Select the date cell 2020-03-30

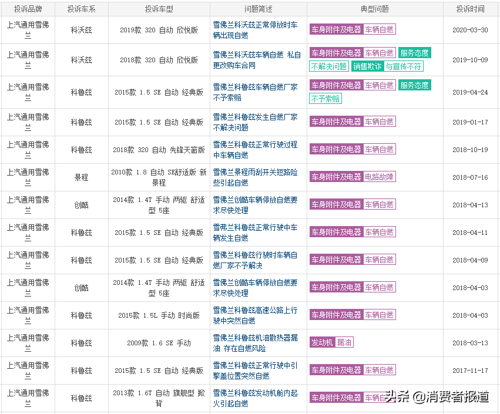click(x=471, y=31)
